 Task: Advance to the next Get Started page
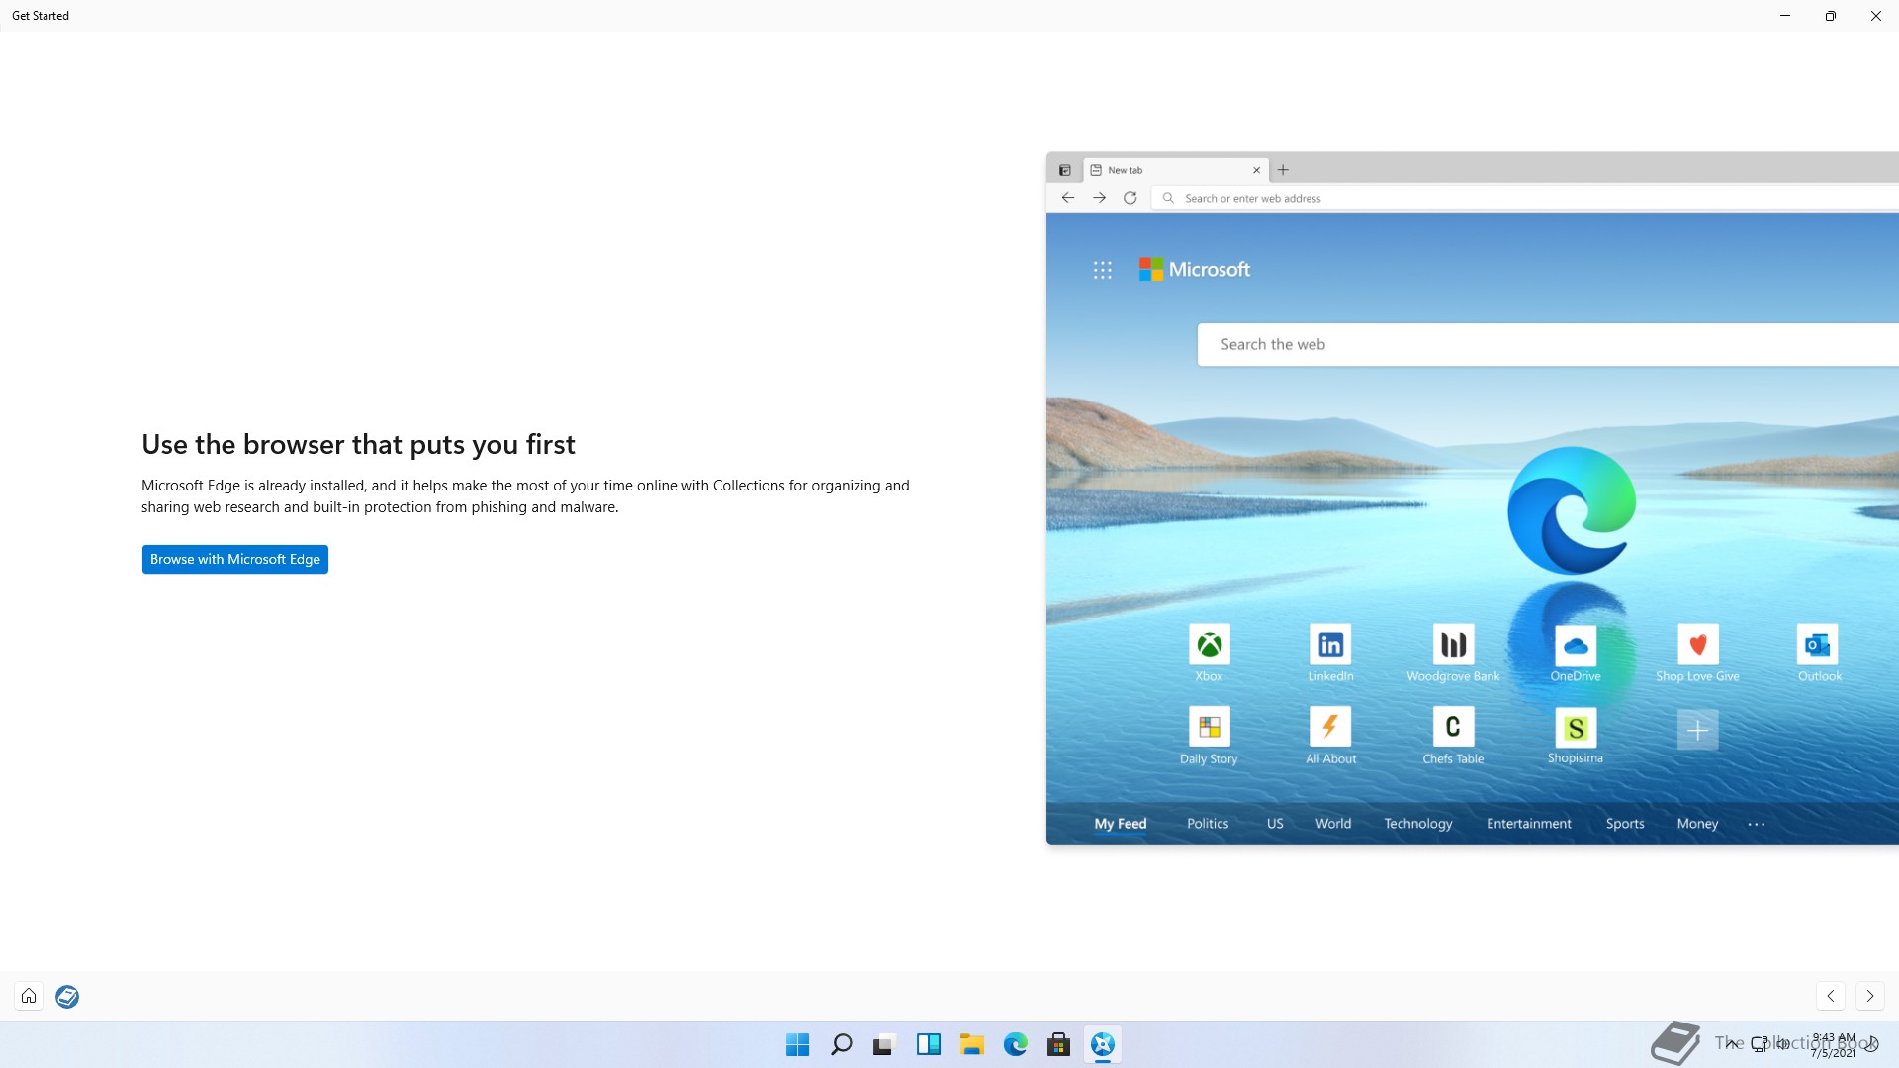click(x=1869, y=996)
